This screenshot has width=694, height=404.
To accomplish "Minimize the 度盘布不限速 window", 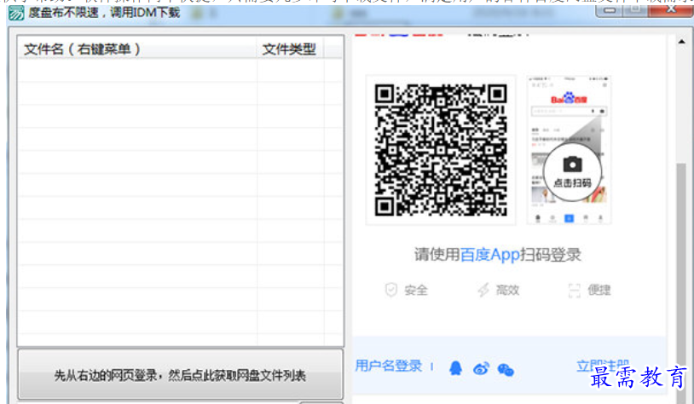I will (610, 9).
